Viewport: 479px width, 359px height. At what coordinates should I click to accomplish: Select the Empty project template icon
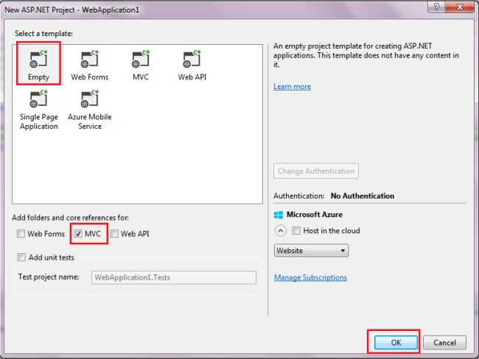coord(38,59)
